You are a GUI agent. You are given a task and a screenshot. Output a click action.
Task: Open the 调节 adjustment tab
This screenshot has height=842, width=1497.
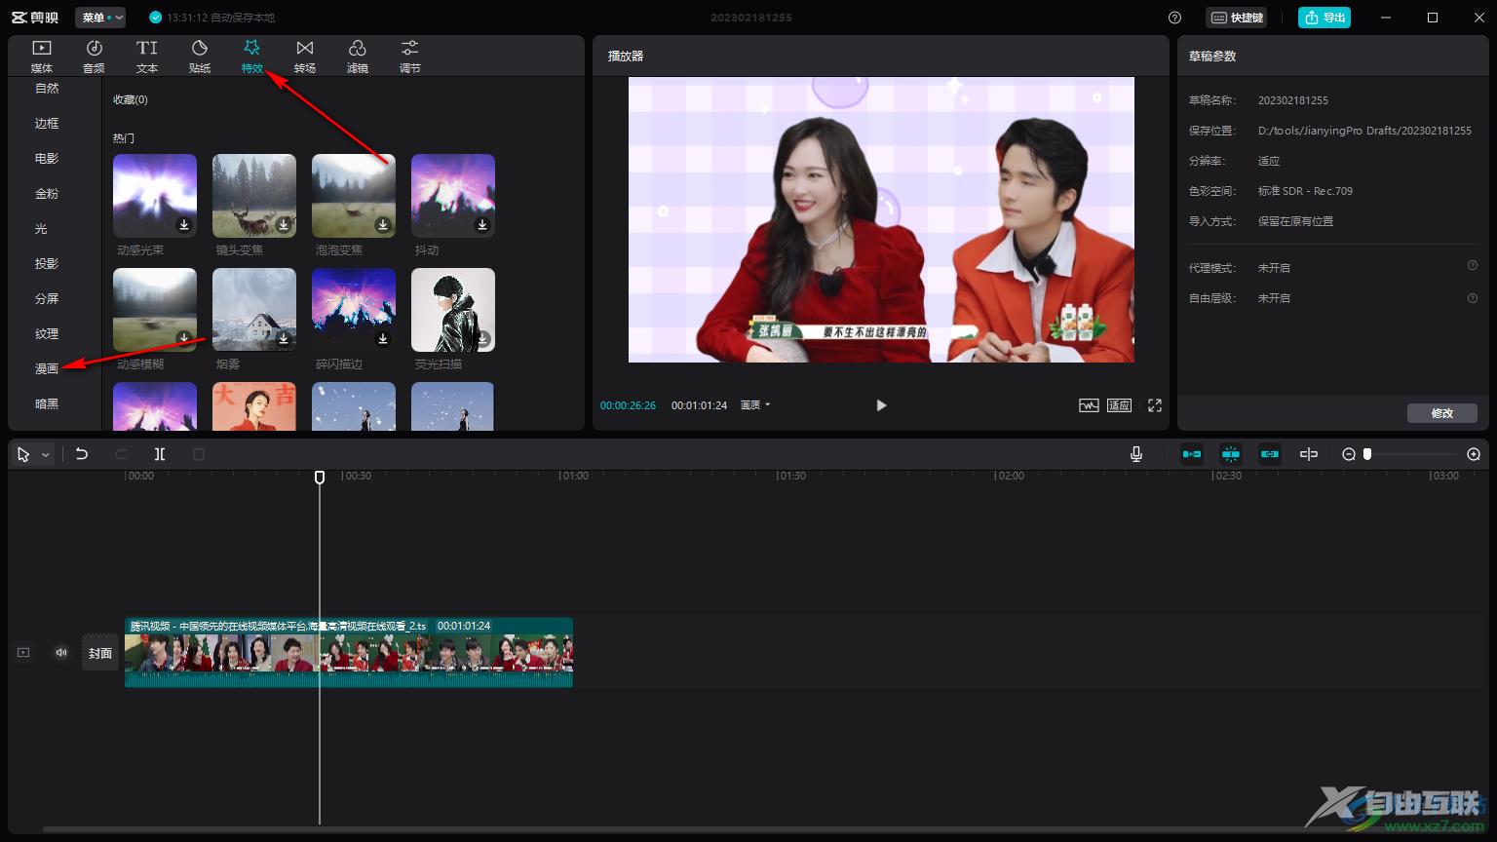tap(410, 57)
